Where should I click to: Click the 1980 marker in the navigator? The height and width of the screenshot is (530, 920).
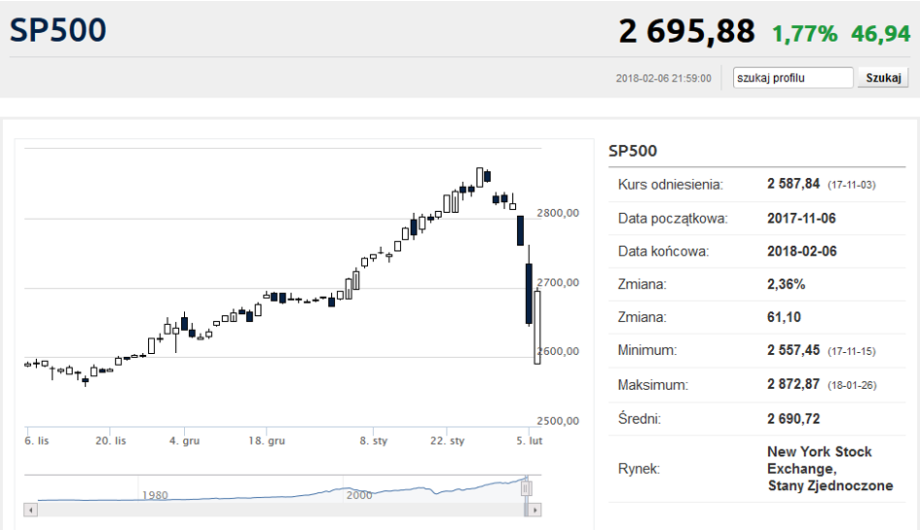(154, 495)
